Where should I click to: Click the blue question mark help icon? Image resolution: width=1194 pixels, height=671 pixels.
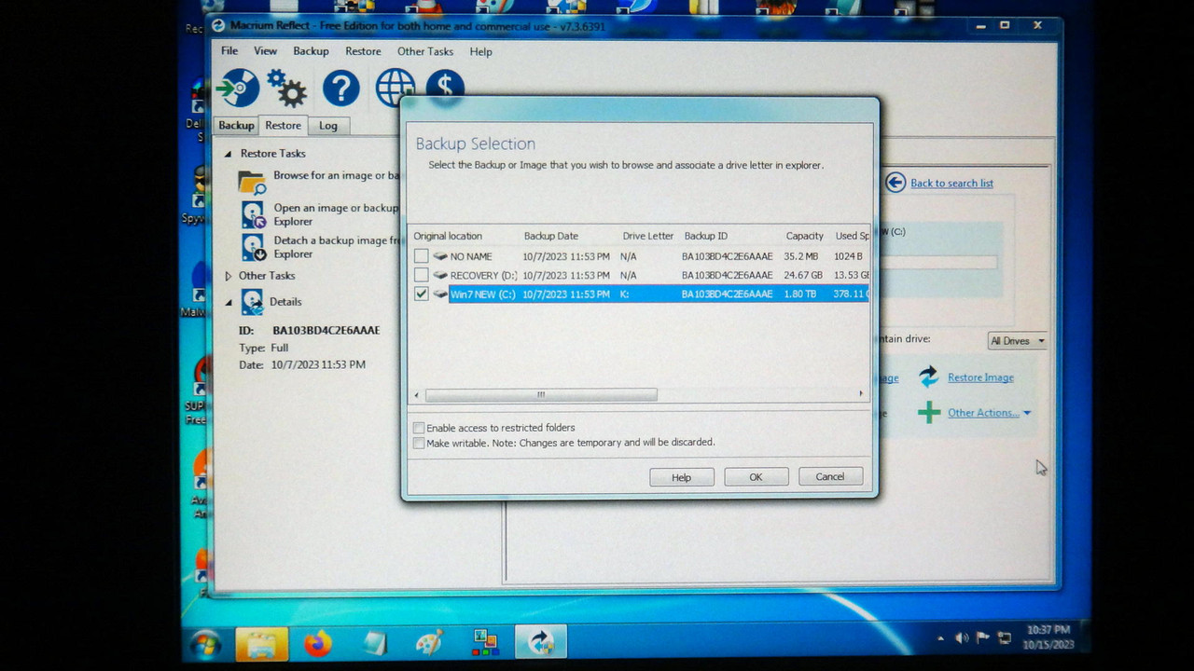(340, 89)
